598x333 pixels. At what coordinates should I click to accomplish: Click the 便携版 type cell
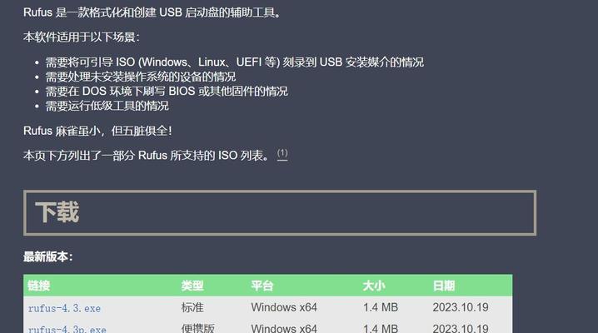point(198,329)
